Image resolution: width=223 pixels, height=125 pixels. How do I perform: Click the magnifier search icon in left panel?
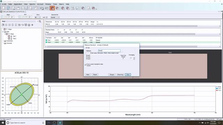(40, 21)
